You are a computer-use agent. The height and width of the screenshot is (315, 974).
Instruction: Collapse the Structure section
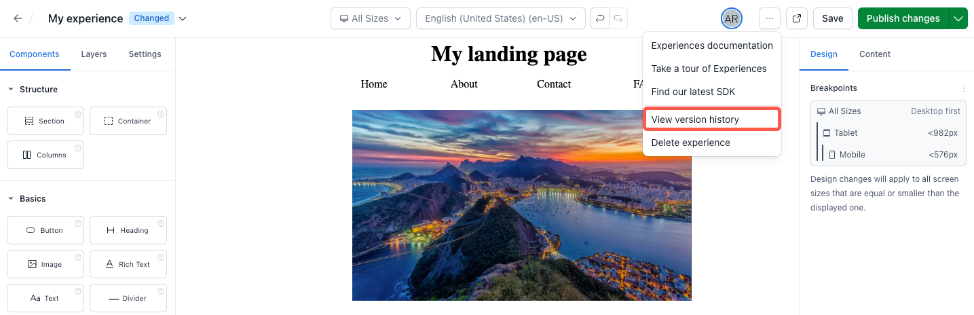tap(11, 90)
